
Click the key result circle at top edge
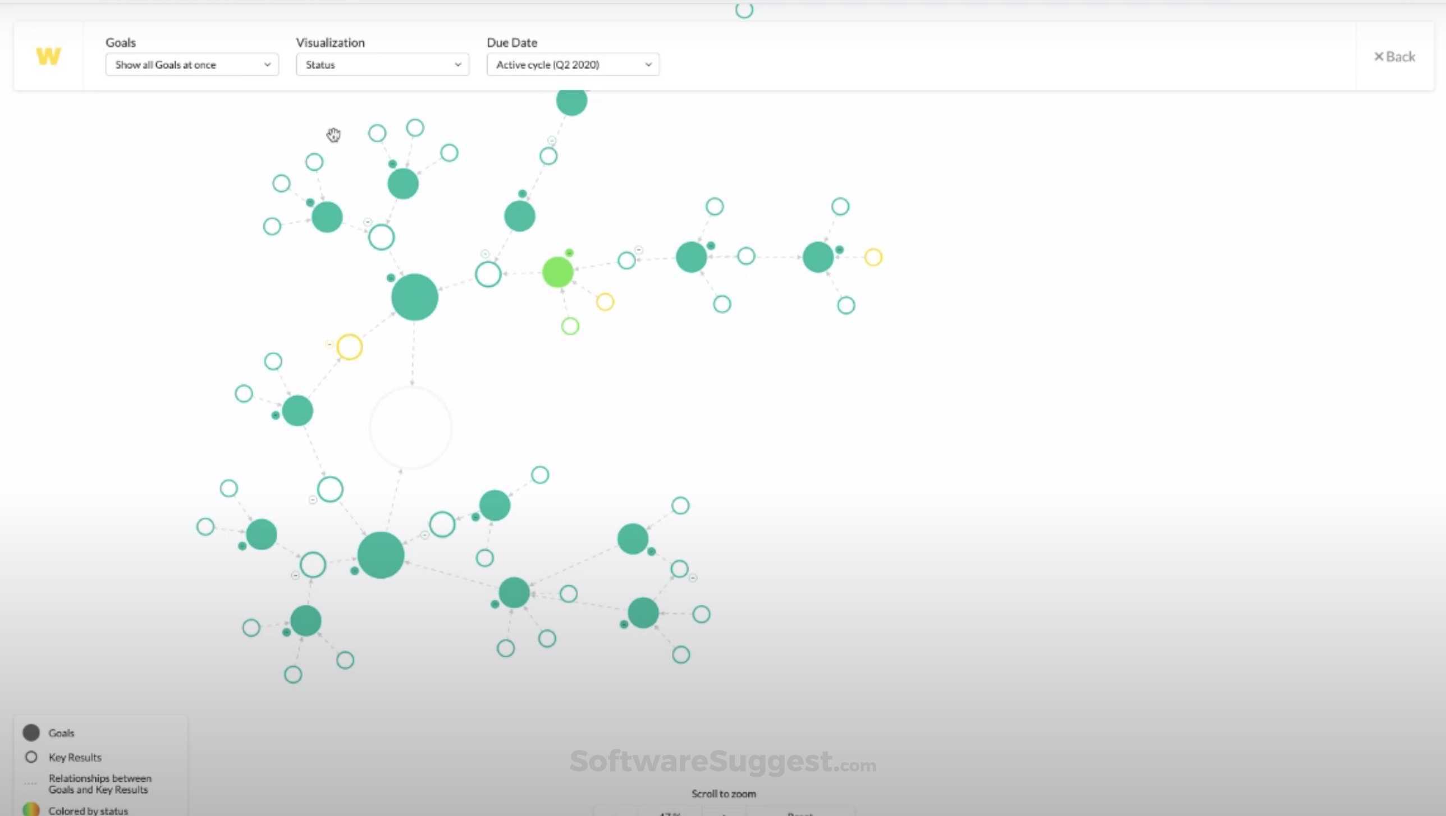pos(744,10)
